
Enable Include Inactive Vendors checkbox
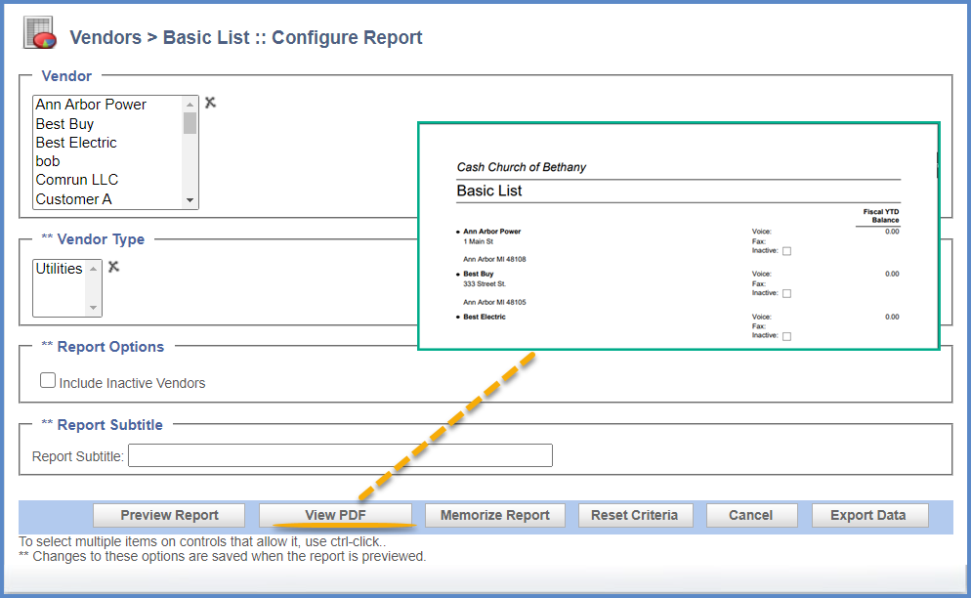(x=48, y=380)
